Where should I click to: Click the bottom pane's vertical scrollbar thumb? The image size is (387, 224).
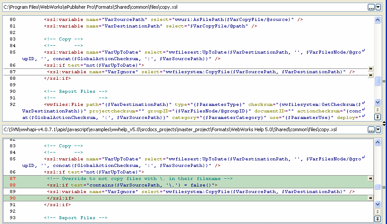pyautogui.click(x=378, y=187)
